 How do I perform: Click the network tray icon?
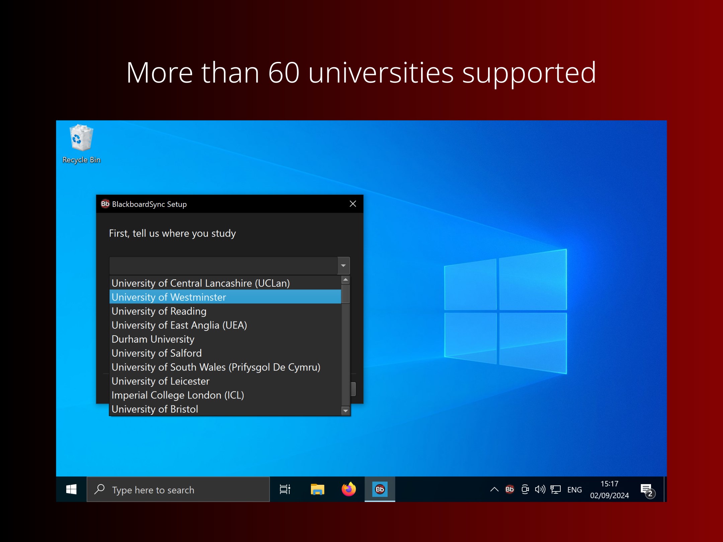click(x=556, y=489)
